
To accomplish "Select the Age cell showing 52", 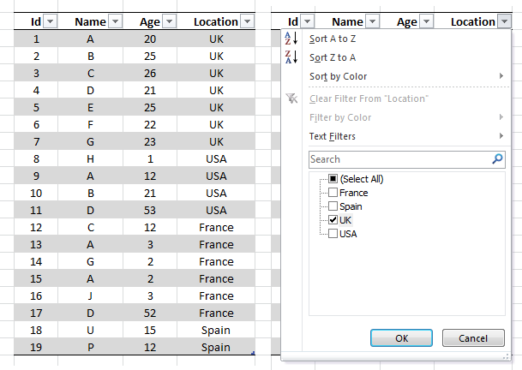I will pos(150,313).
